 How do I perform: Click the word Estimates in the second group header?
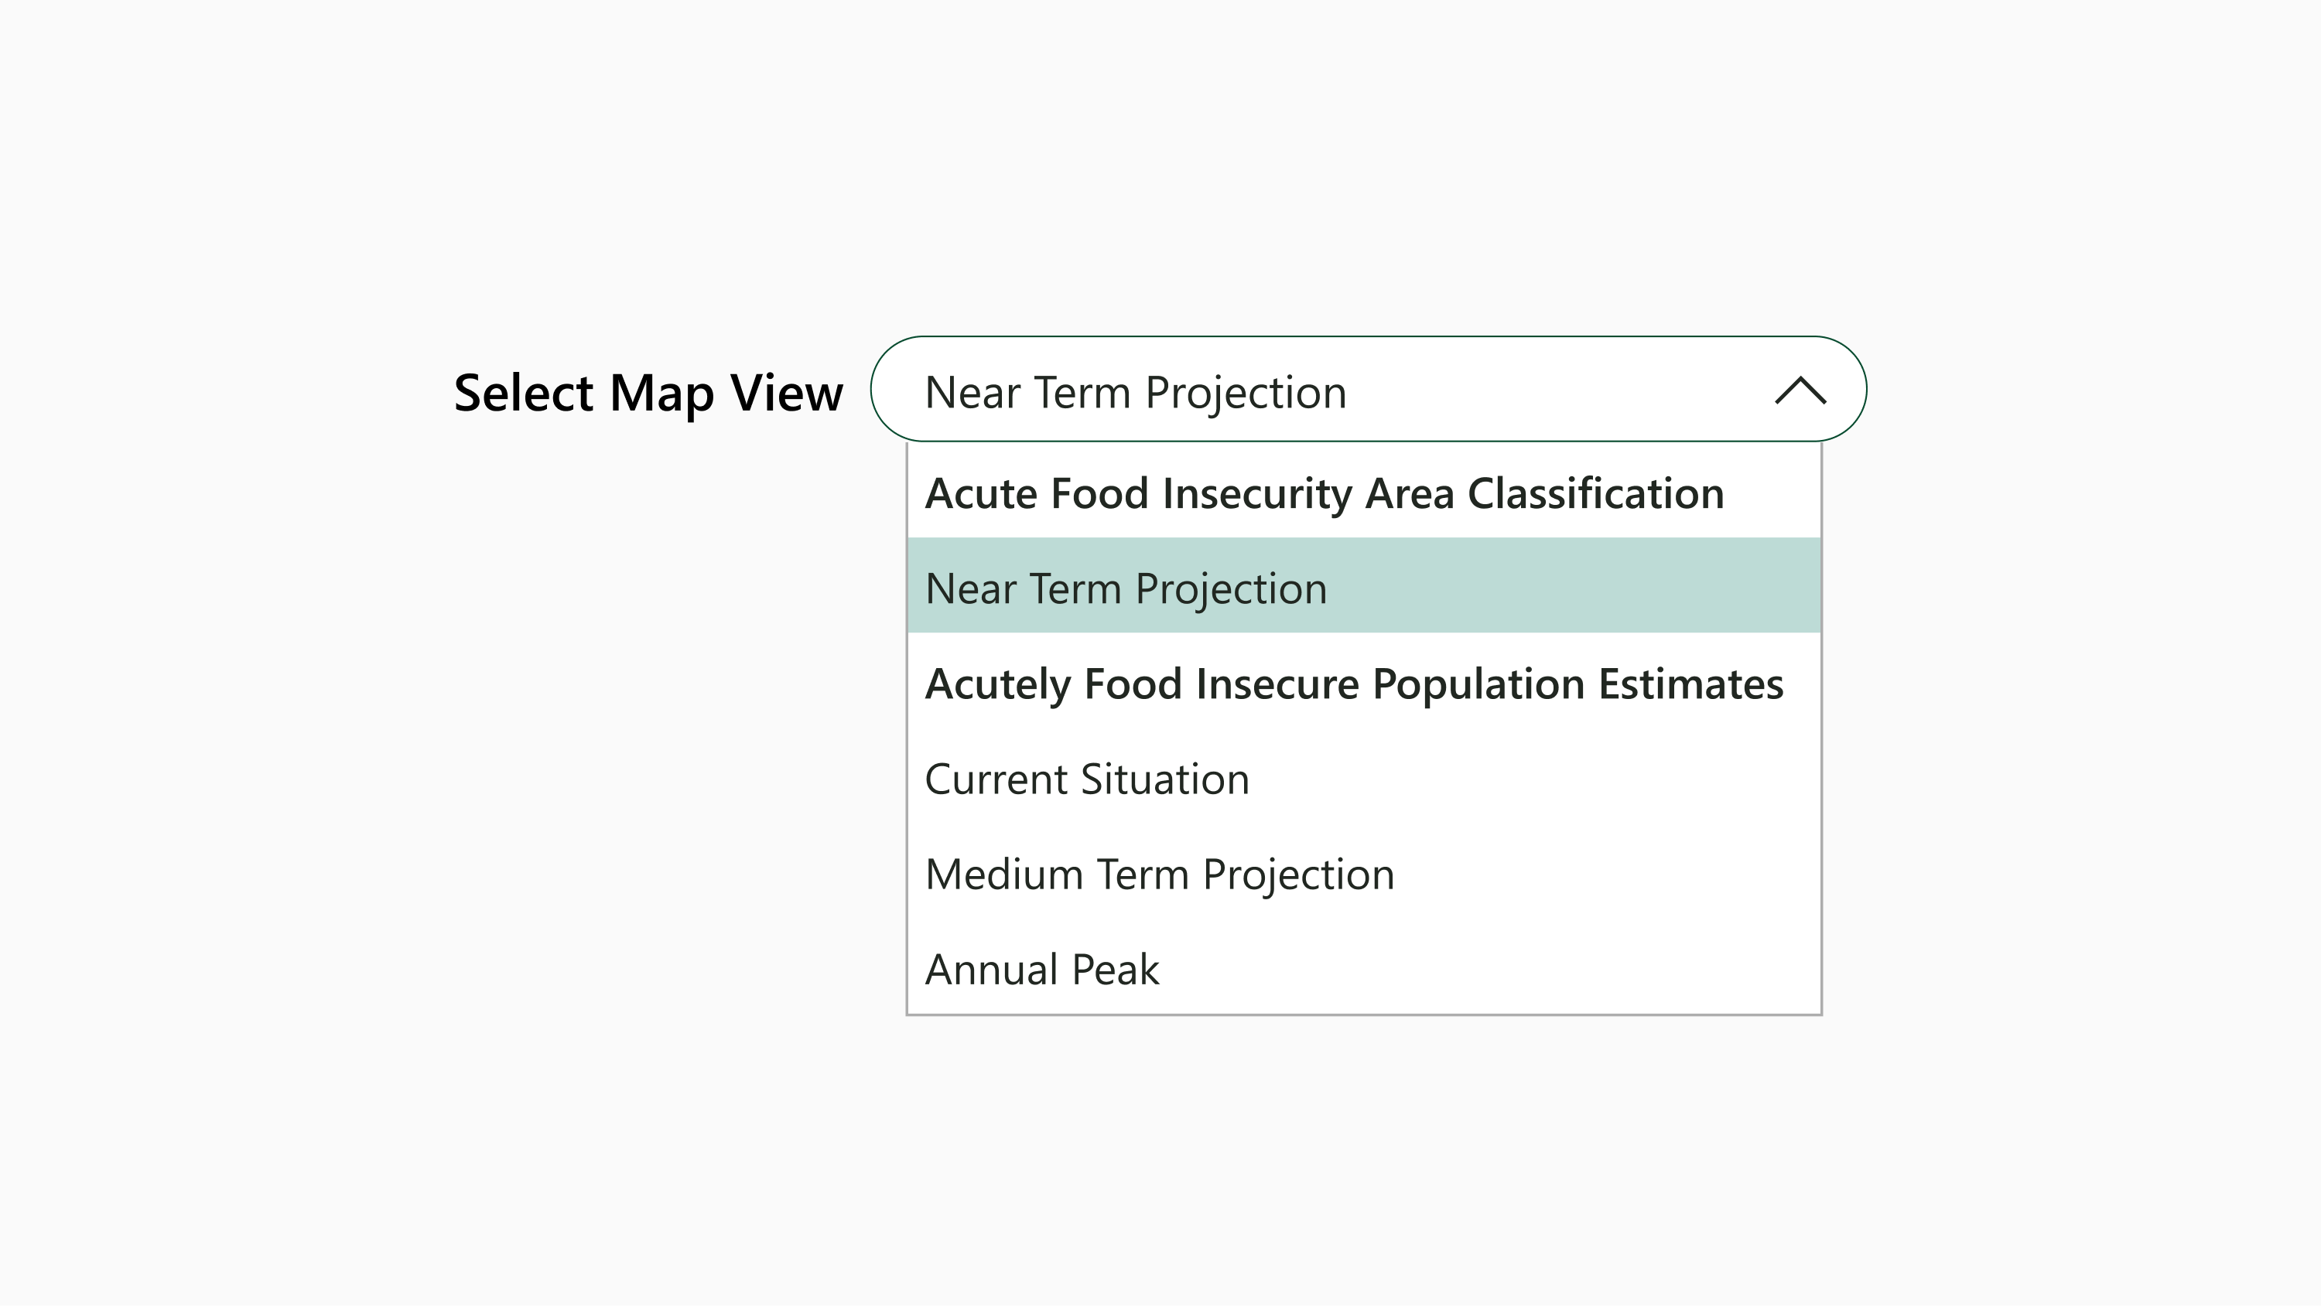[1690, 684]
